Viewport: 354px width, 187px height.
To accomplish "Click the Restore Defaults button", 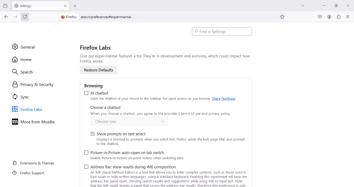I will click(98, 70).
